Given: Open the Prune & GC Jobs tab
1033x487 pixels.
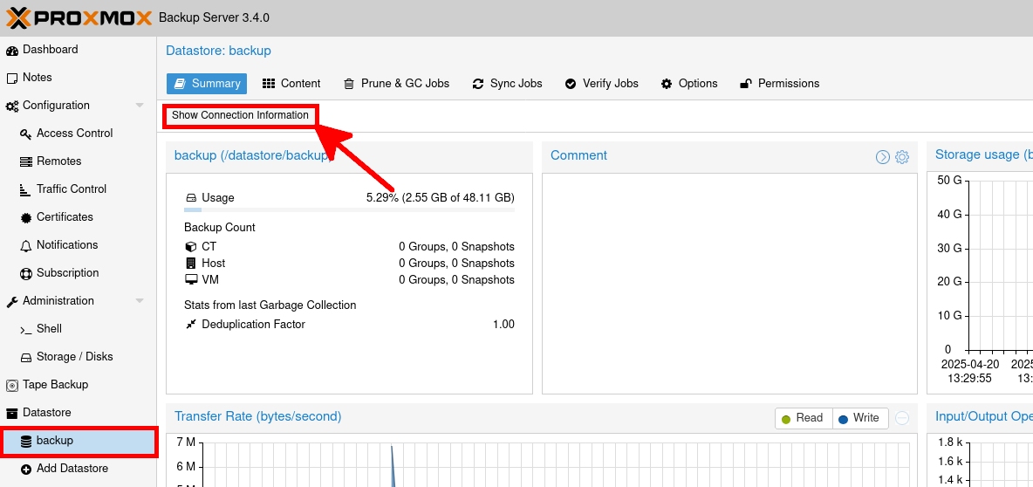Looking at the screenshot, I should pos(396,84).
